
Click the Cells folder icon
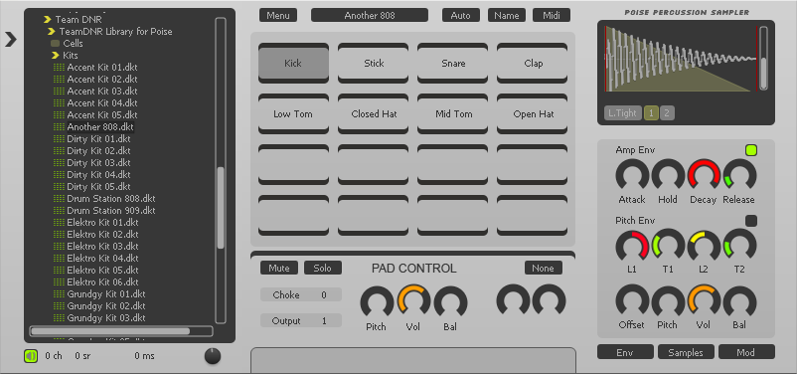(55, 43)
